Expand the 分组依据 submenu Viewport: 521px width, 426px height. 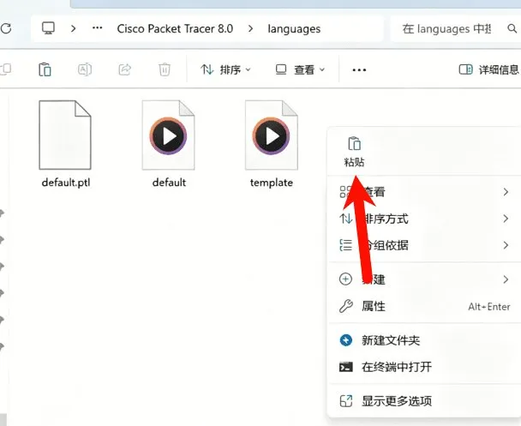coord(424,245)
